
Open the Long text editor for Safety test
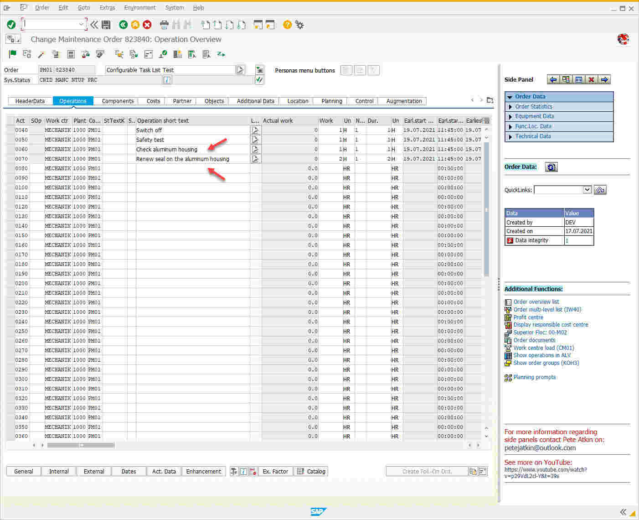[255, 140]
